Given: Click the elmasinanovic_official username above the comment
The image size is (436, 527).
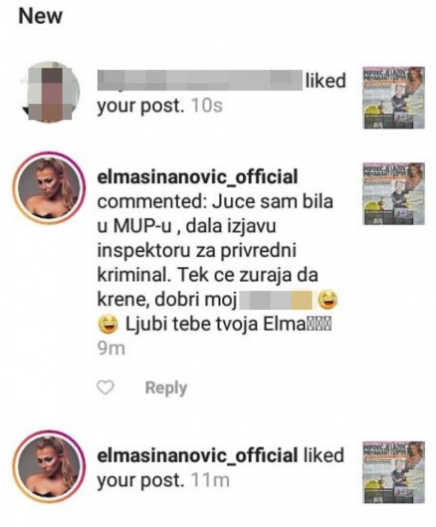Looking at the screenshot, I should (x=198, y=177).
